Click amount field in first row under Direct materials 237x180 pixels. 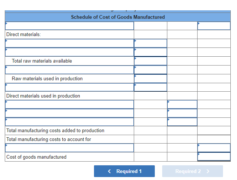150,43
